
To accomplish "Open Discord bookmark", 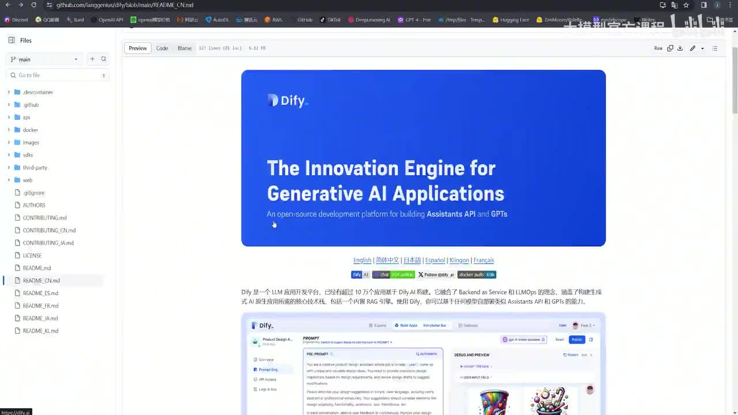I will pyautogui.click(x=16, y=20).
